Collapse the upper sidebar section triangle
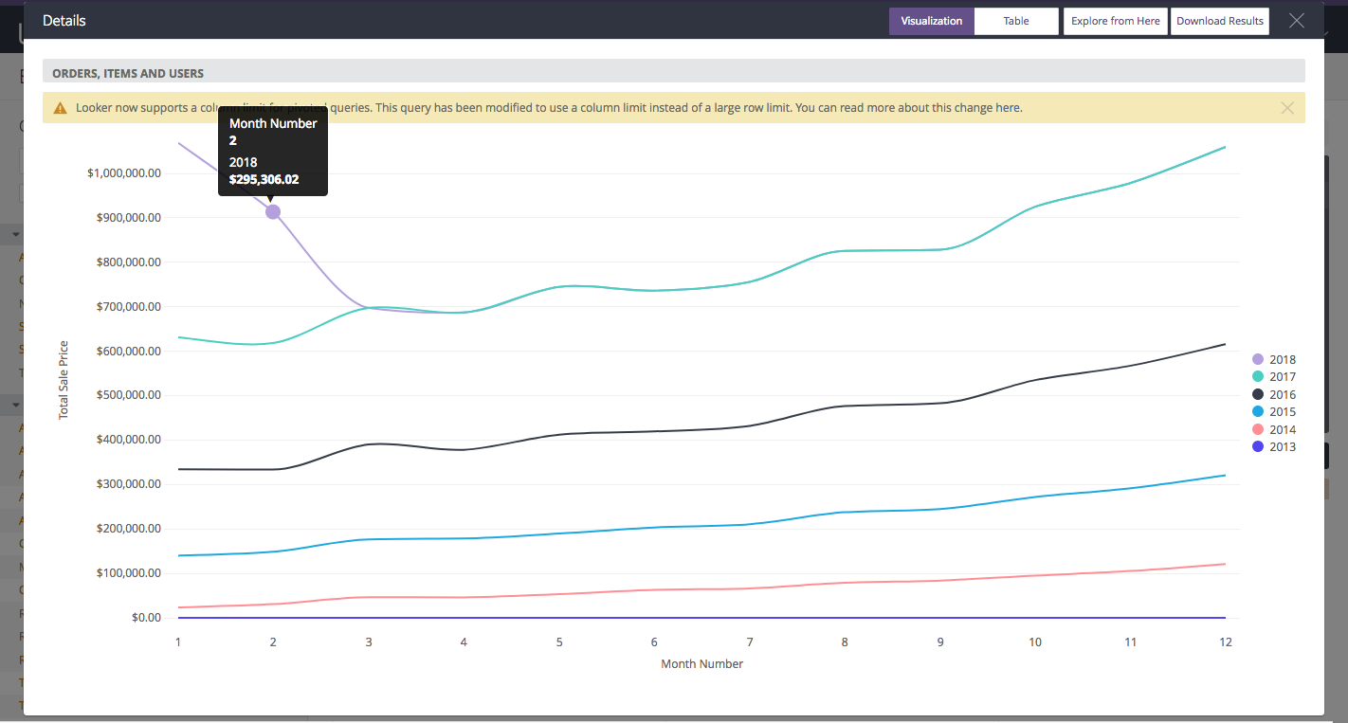 pyautogui.click(x=16, y=234)
